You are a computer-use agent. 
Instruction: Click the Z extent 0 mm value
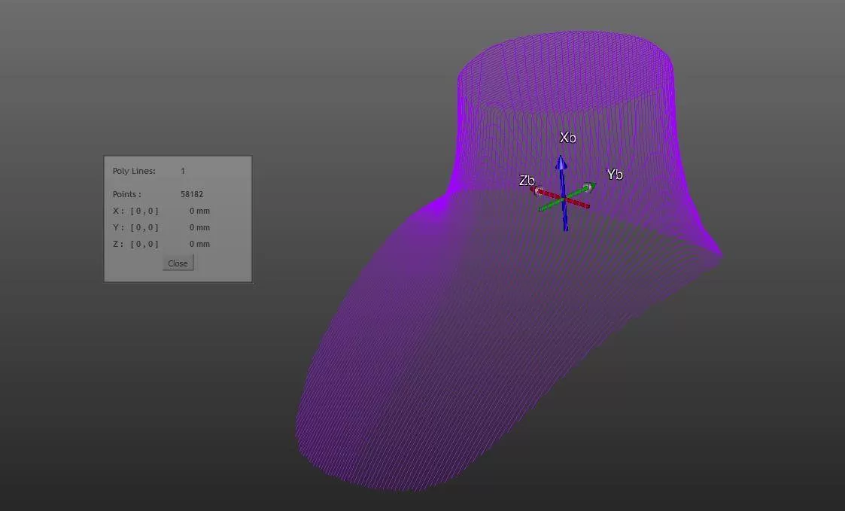(x=199, y=244)
